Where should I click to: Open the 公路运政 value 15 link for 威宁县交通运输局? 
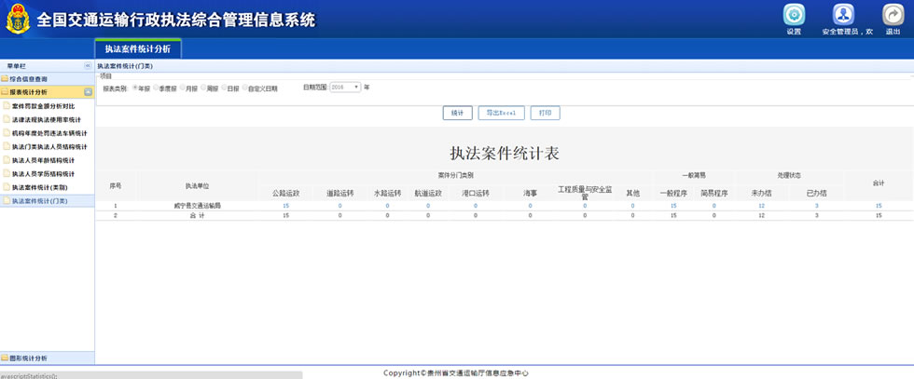coord(285,206)
